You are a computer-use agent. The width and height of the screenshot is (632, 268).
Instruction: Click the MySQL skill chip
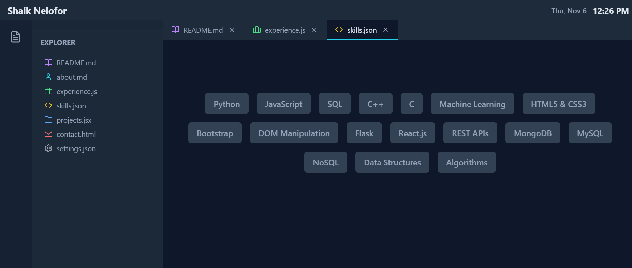click(590, 133)
